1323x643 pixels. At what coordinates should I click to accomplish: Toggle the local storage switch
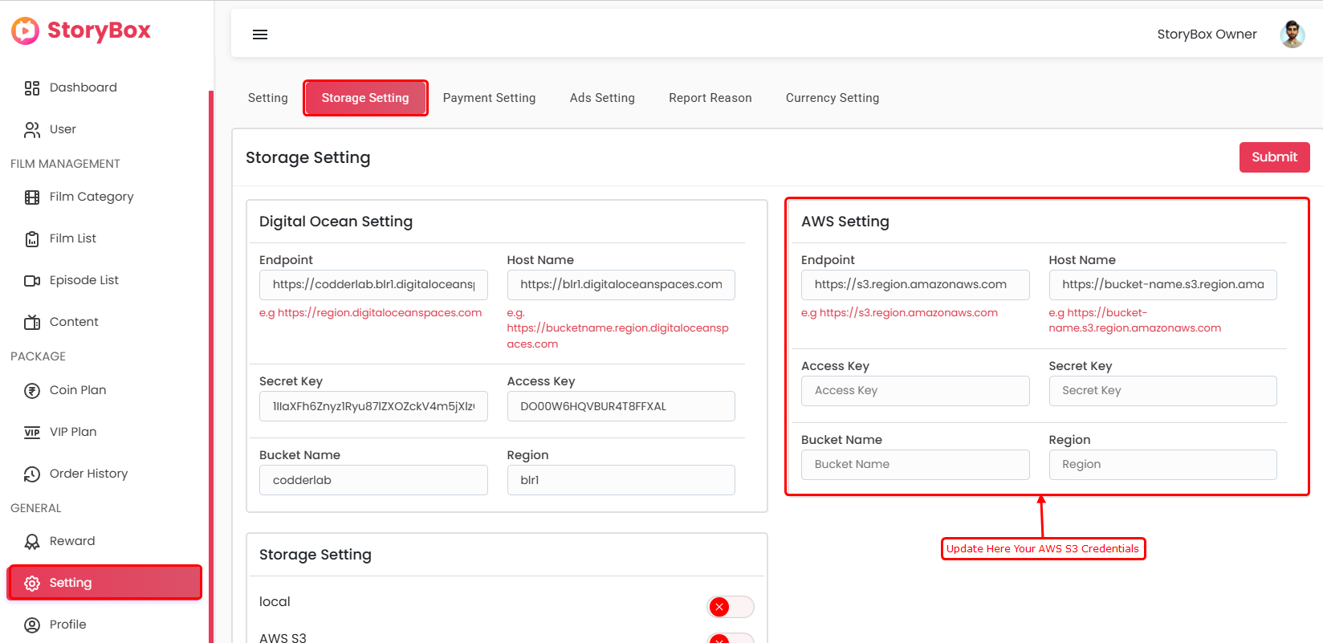tap(730, 607)
